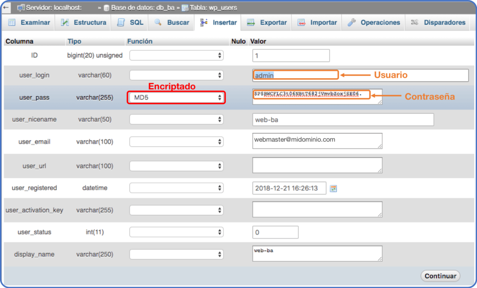
Task: Switch to the Estructura tab
Action: point(83,22)
